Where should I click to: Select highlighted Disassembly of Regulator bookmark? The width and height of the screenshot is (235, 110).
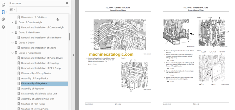coord(44,83)
